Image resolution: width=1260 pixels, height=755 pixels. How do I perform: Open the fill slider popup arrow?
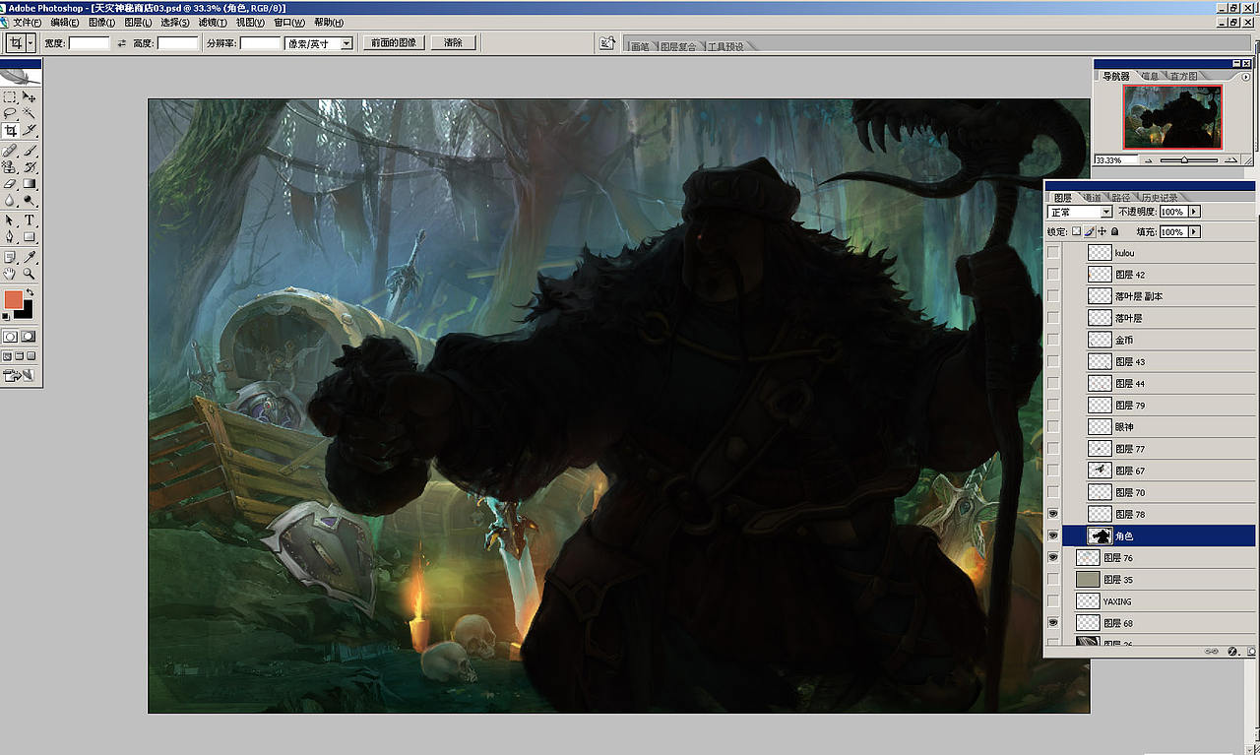tap(1194, 231)
